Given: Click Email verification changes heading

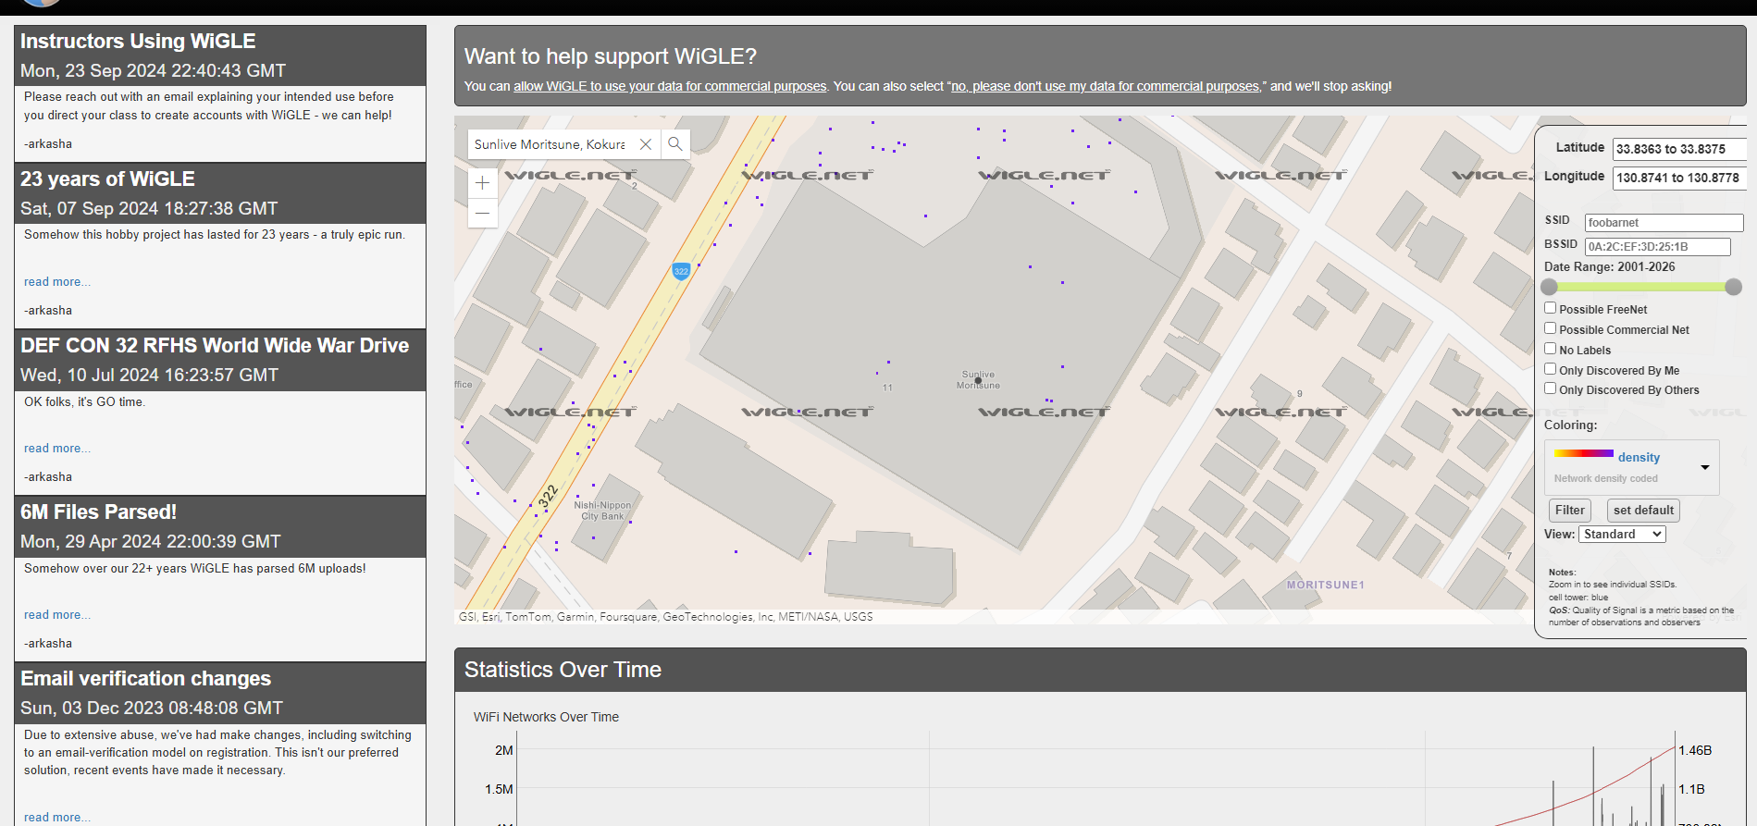Looking at the screenshot, I should (x=145, y=678).
